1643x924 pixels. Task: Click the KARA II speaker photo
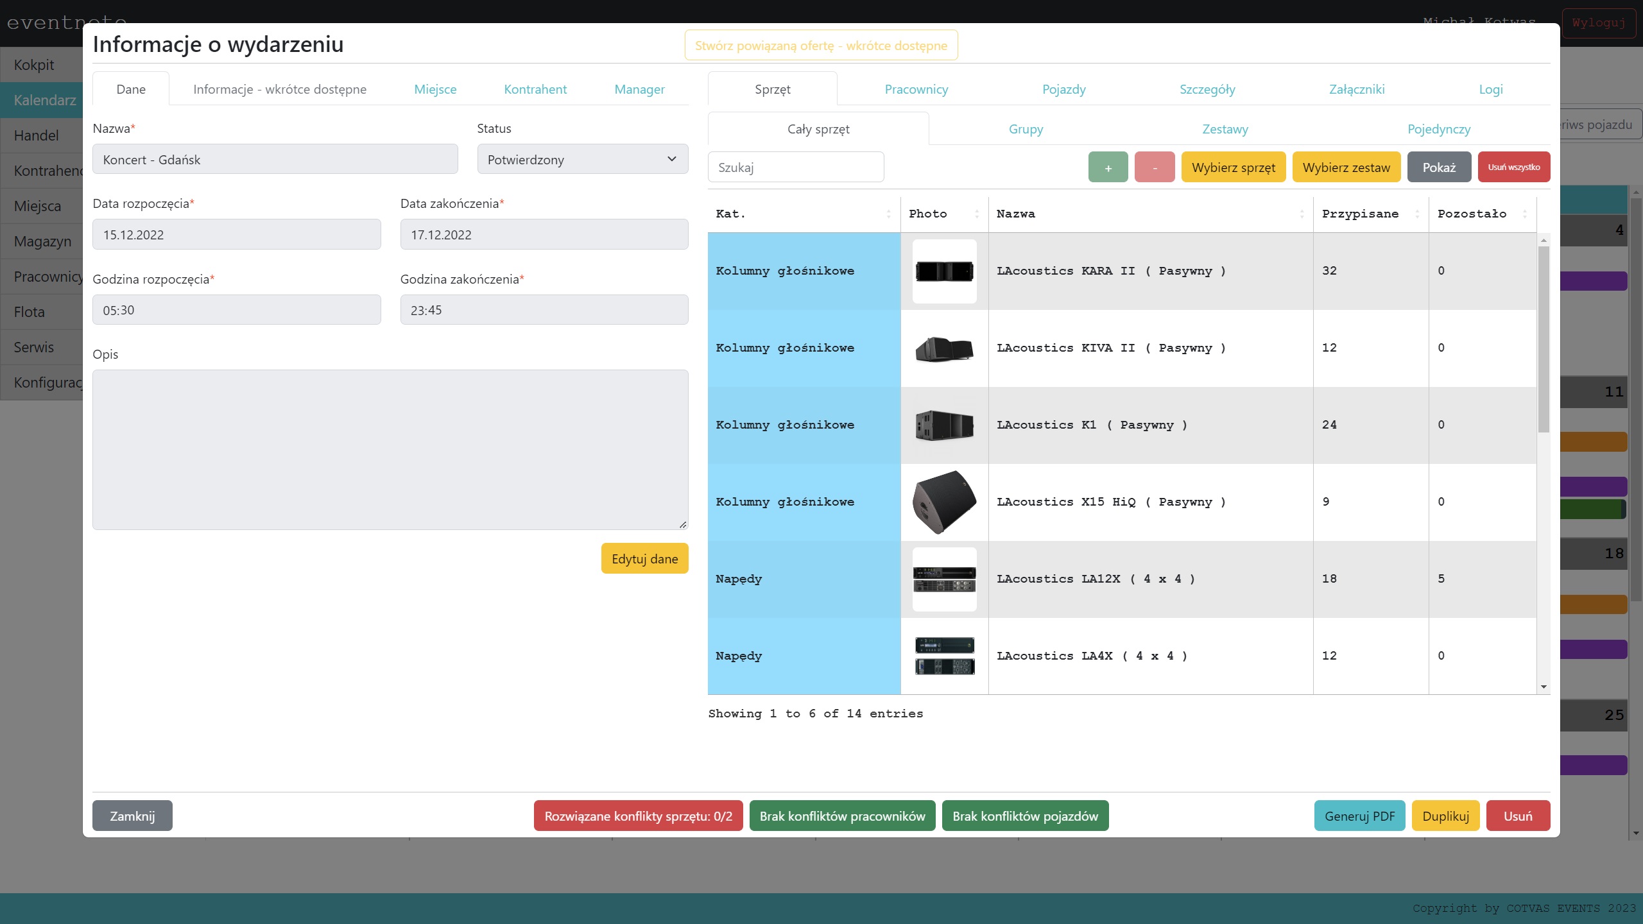[x=944, y=271]
